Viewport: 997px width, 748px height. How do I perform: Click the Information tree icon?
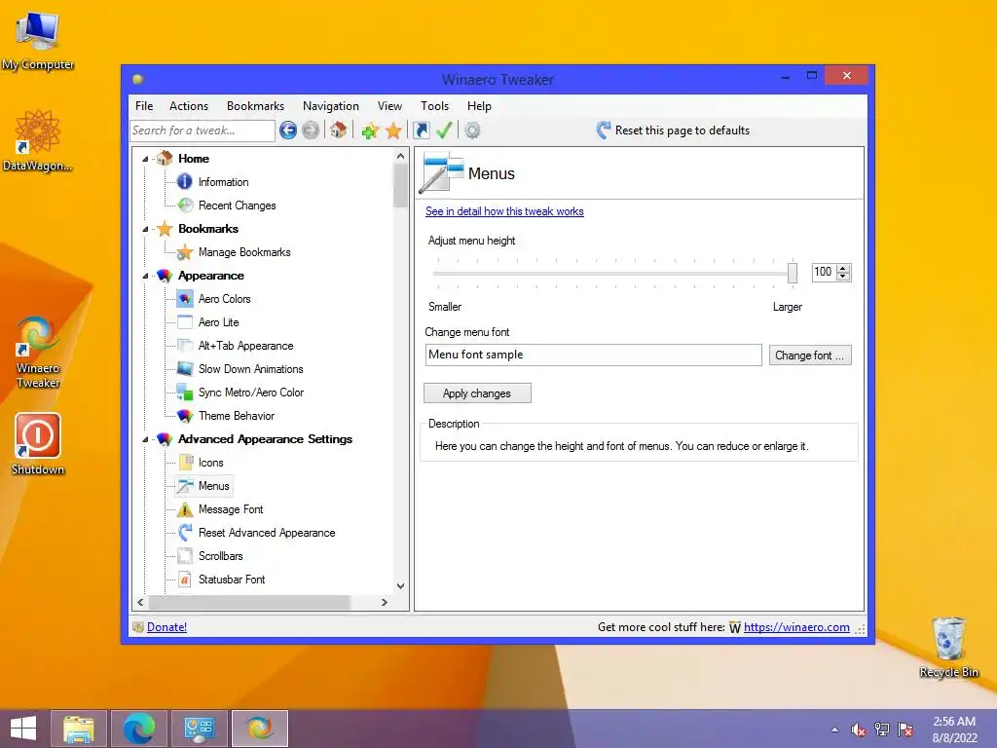184,182
